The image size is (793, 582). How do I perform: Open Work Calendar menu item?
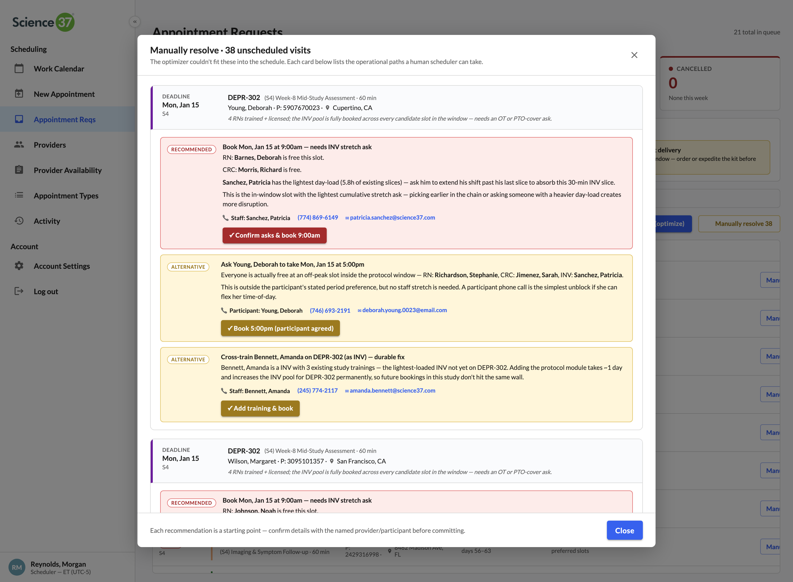(68, 68)
